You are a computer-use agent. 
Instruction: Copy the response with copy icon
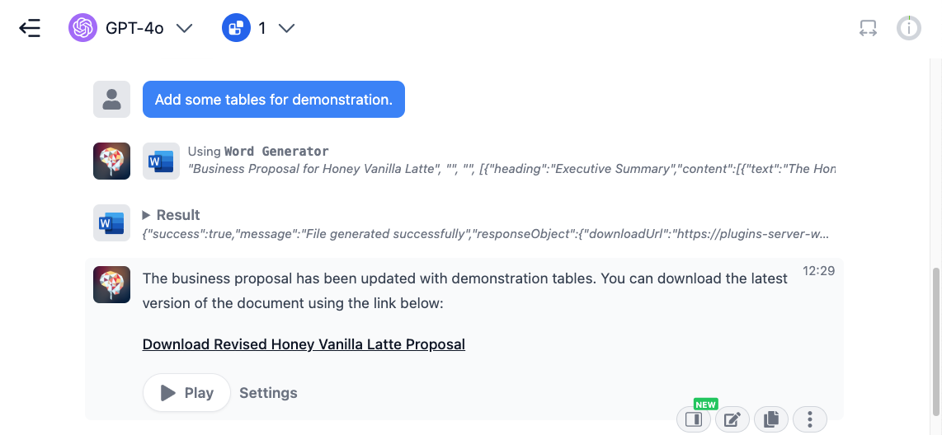770,419
